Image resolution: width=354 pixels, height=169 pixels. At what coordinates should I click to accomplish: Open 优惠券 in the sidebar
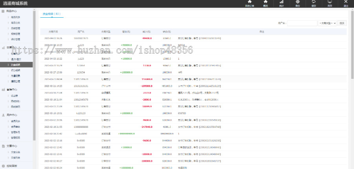(14, 96)
